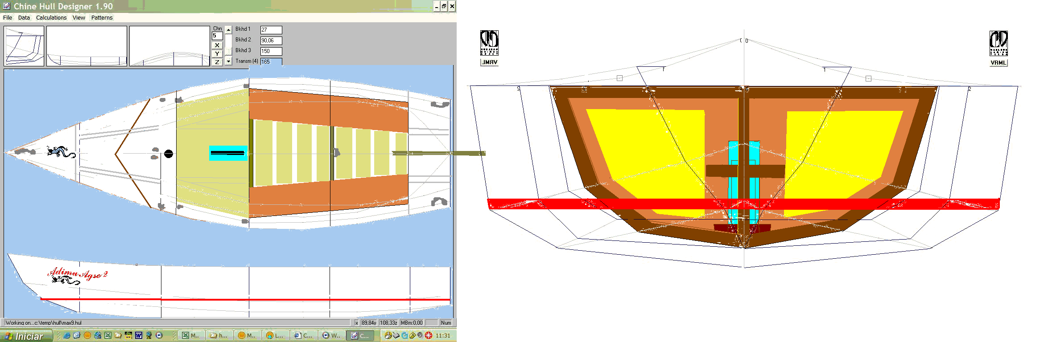This screenshot has width=1044, height=342.
Task: Open Windows Media Player quick launch icon
Action: coord(159,335)
